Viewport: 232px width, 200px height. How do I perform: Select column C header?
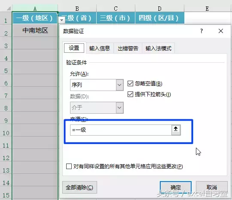(116, 9)
